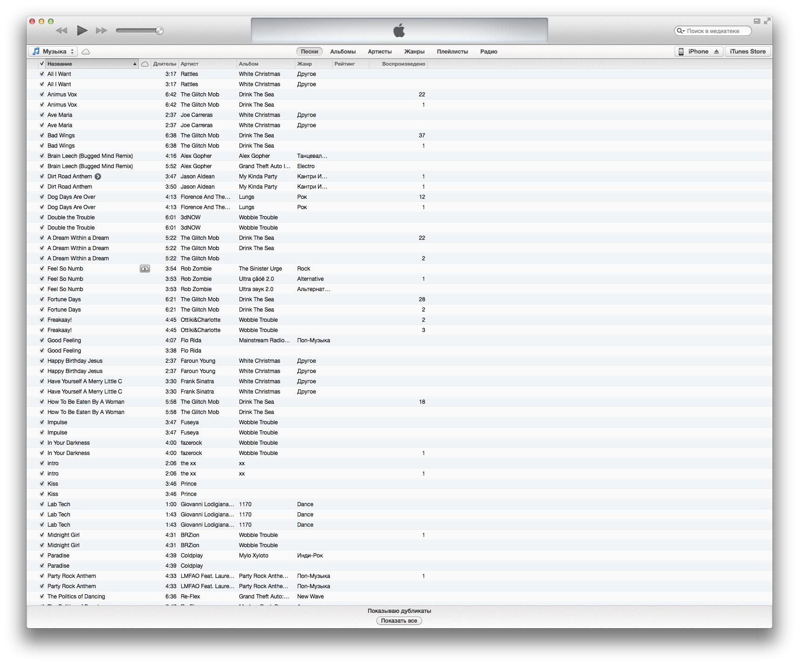Click the arrow icon beside Dirt Road Anthem

(x=98, y=176)
